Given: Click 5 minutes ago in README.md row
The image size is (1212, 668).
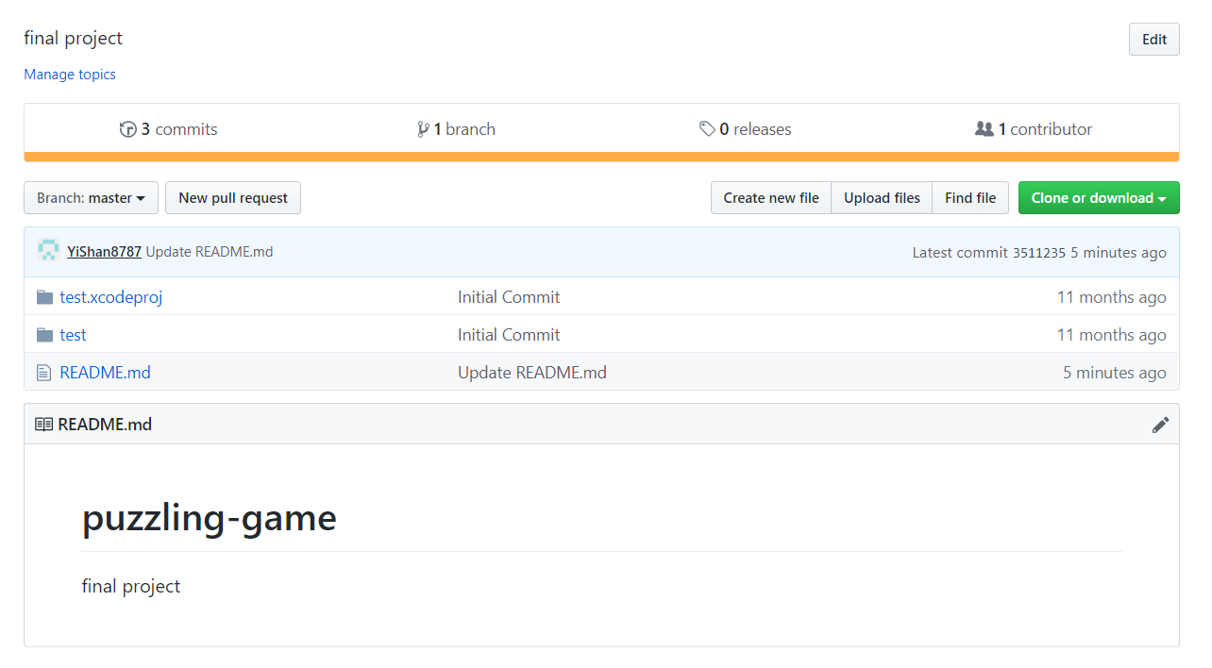Looking at the screenshot, I should (x=1115, y=373).
